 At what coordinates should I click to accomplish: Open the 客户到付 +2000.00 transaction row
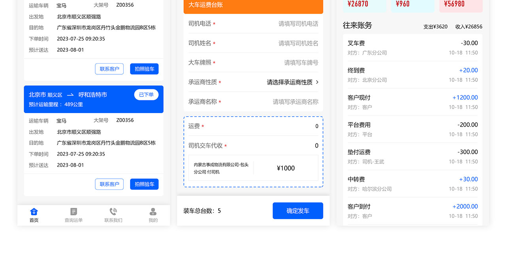click(413, 211)
